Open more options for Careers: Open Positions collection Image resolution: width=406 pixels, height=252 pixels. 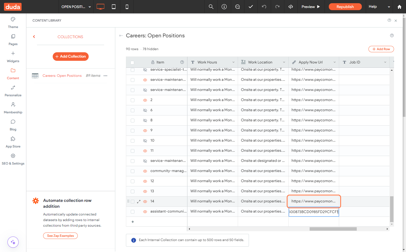click(105, 76)
